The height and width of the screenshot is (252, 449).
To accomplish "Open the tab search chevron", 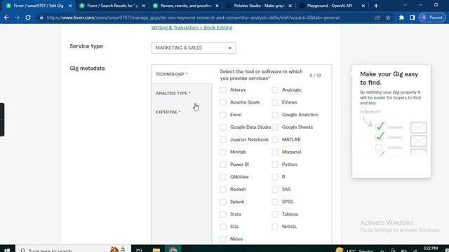I will click(405, 5).
